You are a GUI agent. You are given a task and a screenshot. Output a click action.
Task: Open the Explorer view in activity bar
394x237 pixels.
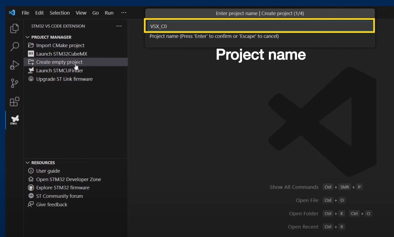point(14,28)
